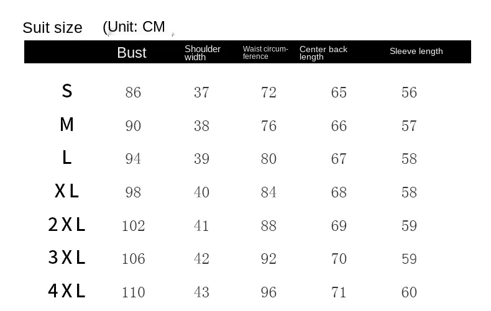Select the XL size row label
The image size is (491, 311).
click(67, 191)
